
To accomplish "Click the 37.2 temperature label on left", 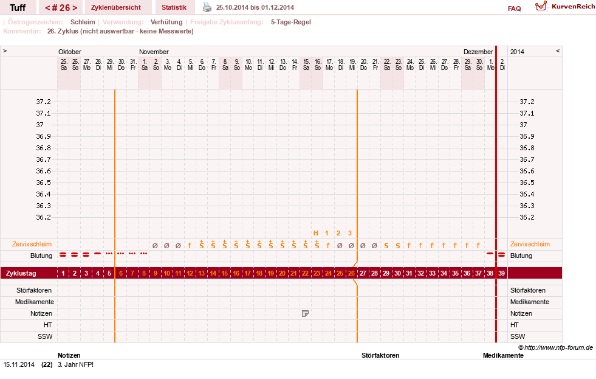I will (x=43, y=102).
